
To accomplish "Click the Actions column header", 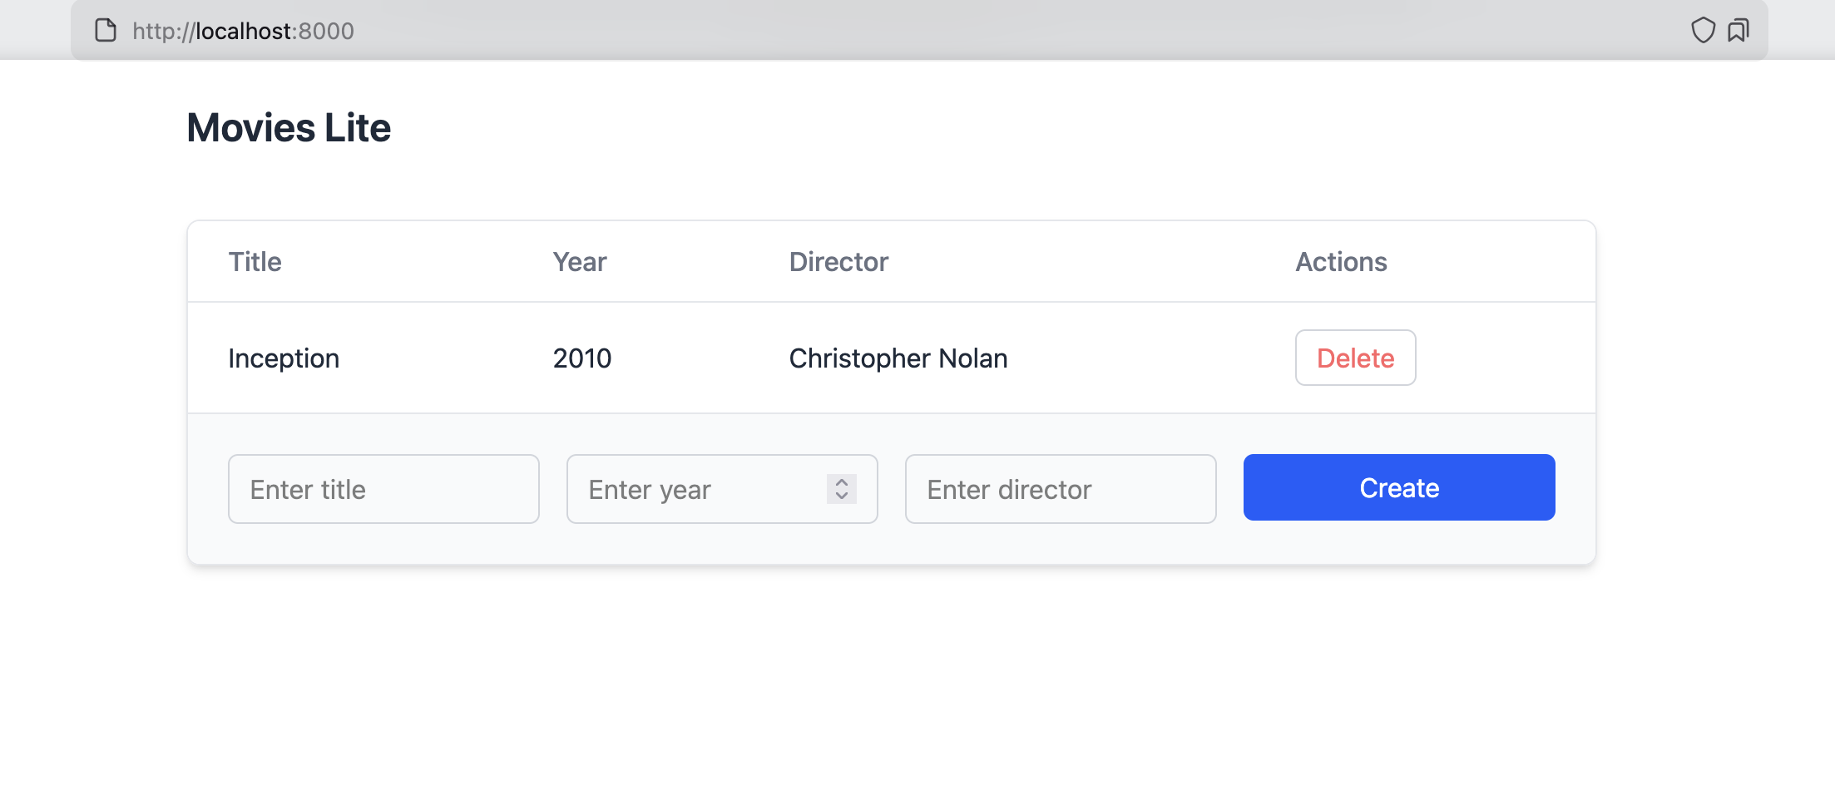I will coord(1341,262).
